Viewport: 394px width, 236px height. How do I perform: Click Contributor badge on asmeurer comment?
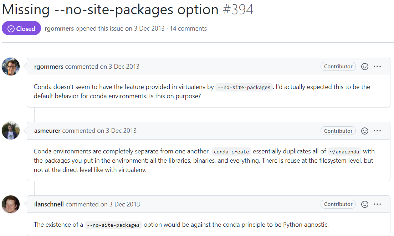(x=338, y=131)
